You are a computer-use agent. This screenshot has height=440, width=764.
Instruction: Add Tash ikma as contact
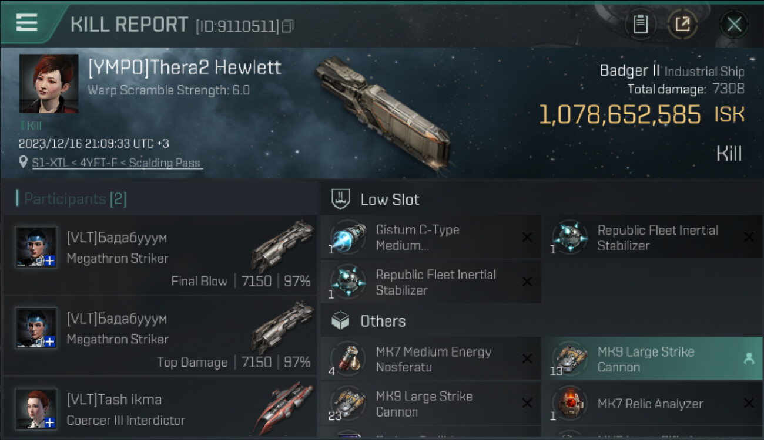[50, 422]
